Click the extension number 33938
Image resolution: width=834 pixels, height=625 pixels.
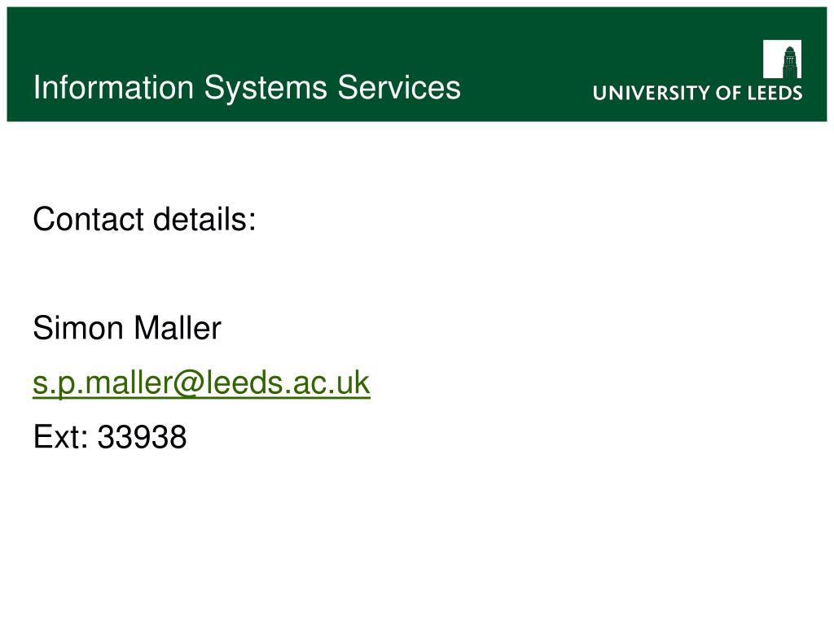coord(142,437)
